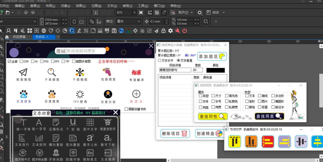Enable the CDR file type checkbox
This screenshot has width=323, height=162.
click(21, 61)
